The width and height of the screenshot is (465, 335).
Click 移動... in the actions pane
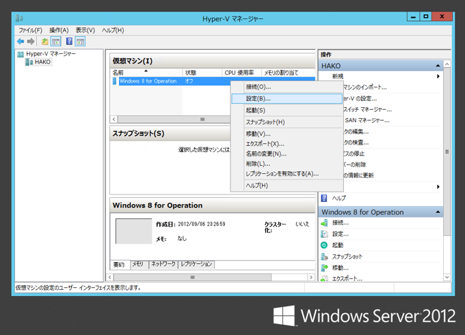[341, 268]
